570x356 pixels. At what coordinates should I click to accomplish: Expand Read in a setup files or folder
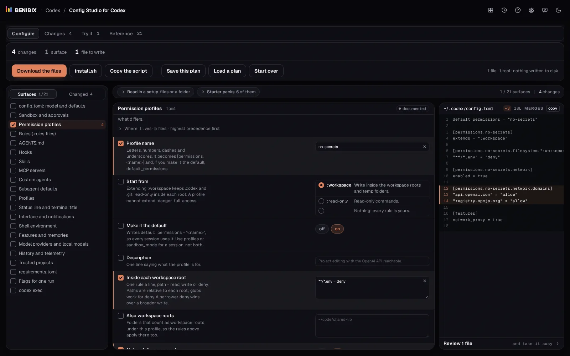pyautogui.click(x=156, y=92)
